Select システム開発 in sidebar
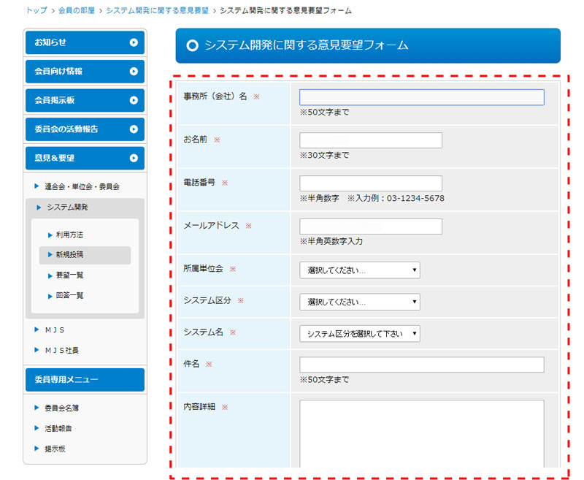 coord(67,207)
